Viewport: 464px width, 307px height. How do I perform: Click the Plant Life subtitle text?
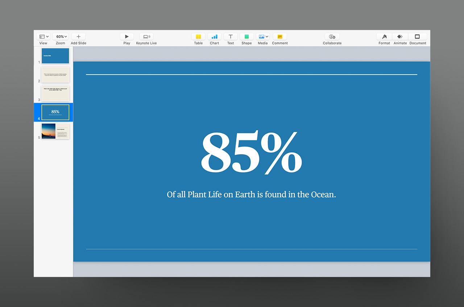[251, 195]
